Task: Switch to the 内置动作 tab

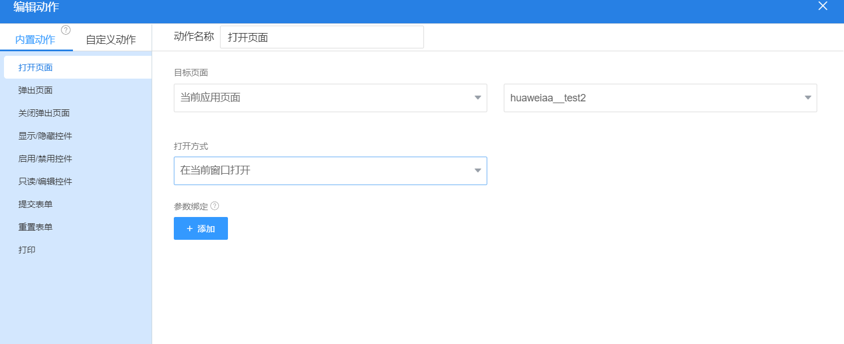Action: coord(35,39)
